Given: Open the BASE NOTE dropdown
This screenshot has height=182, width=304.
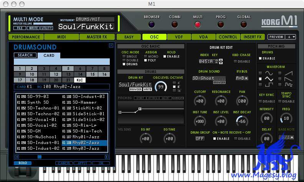Looking at the screenshot, I should coord(286,137).
